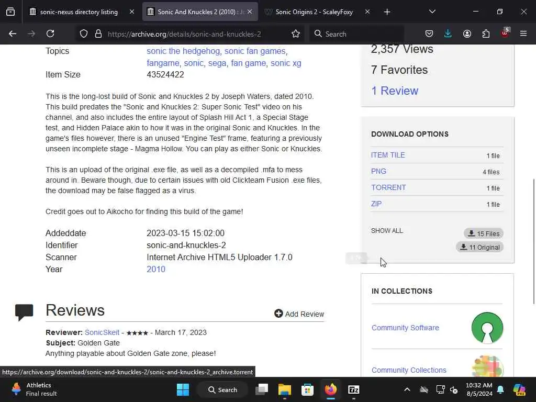The height and width of the screenshot is (402, 536).
Task: Open the Extensions puzzle icon
Action: click(x=486, y=34)
